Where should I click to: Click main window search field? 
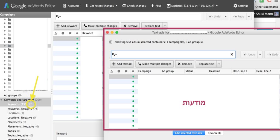(x=128, y=17)
